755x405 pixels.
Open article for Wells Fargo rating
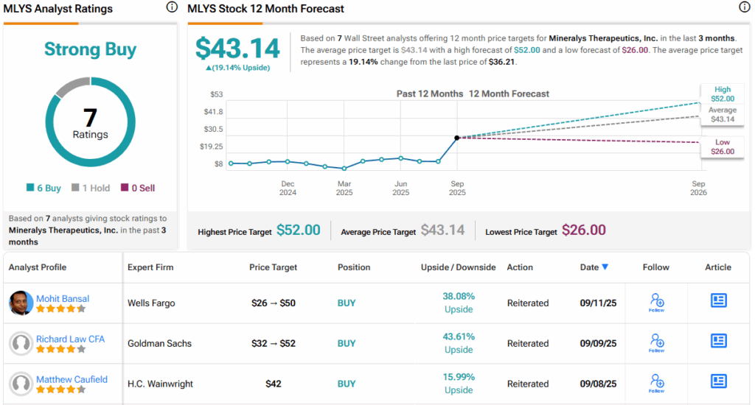(x=718, y=300)
